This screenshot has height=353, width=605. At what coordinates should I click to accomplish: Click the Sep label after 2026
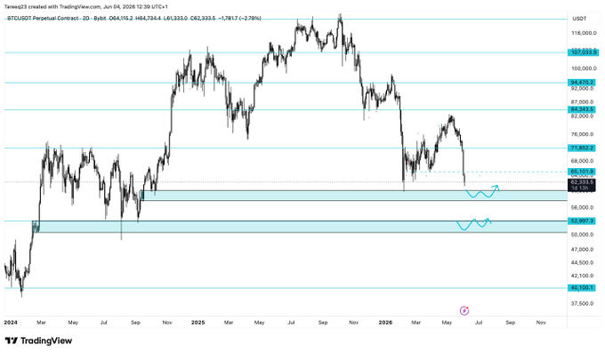click(511, 323)
